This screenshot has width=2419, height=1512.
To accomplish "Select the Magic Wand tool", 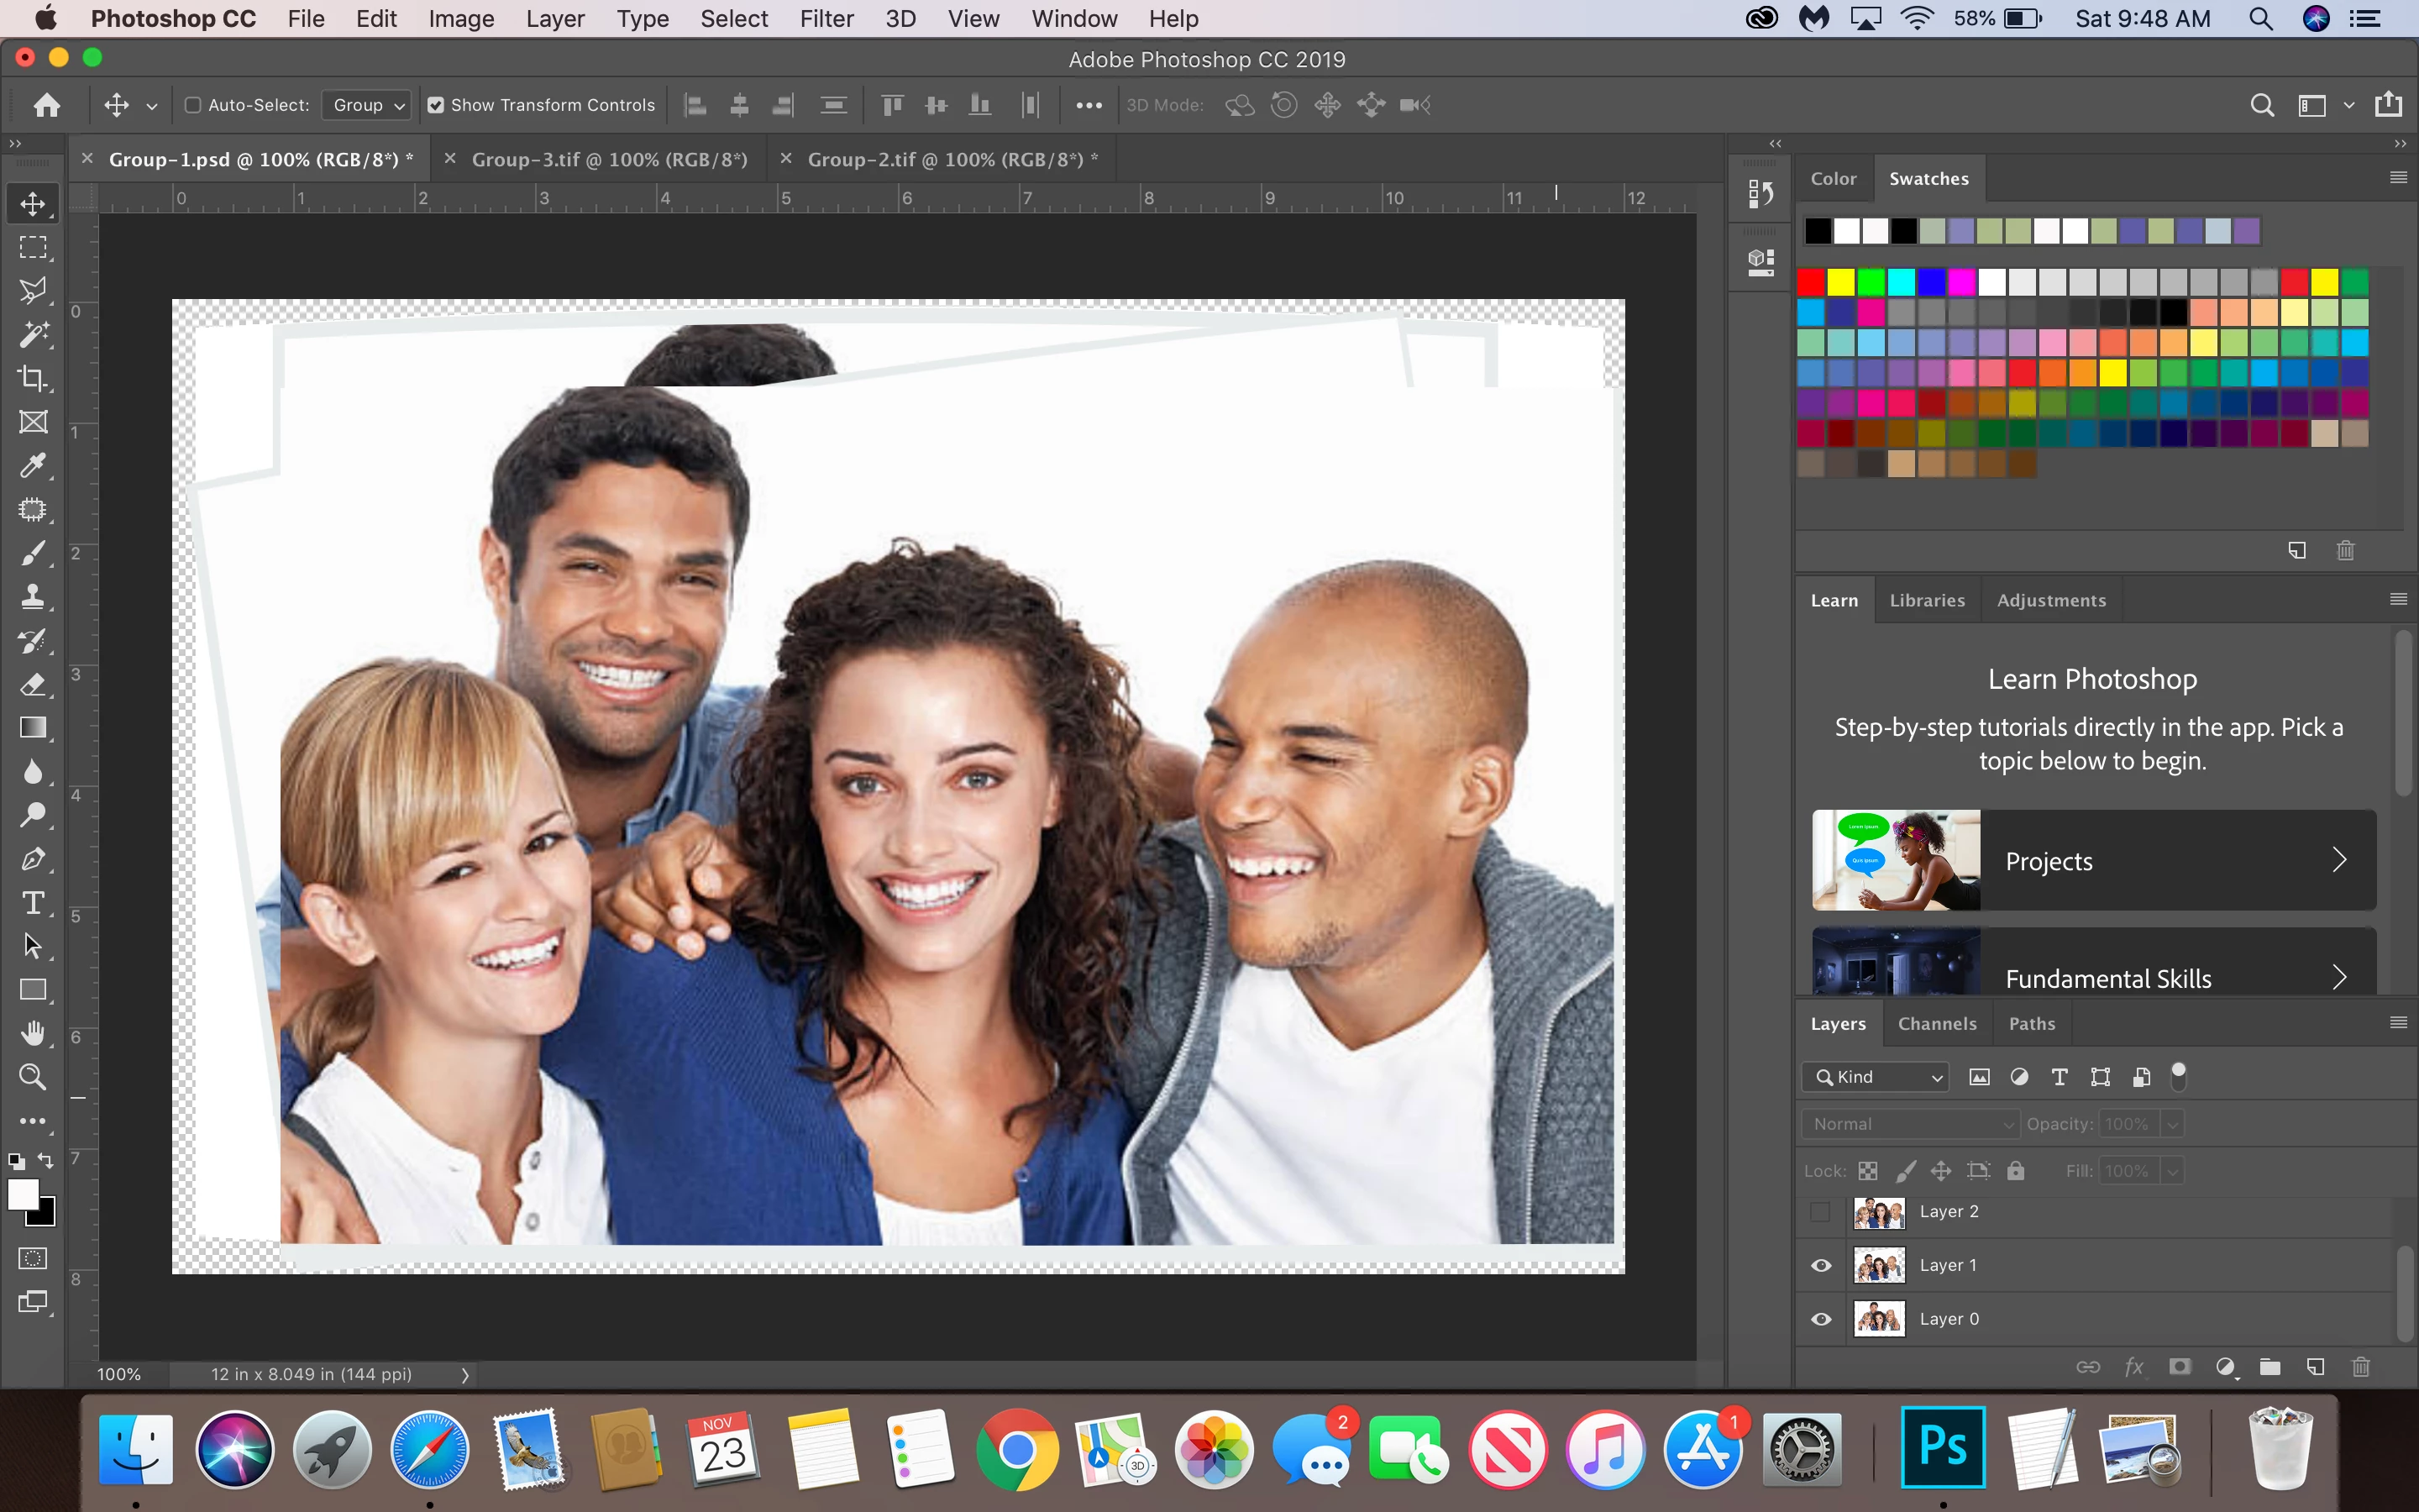I will (33, 334).
